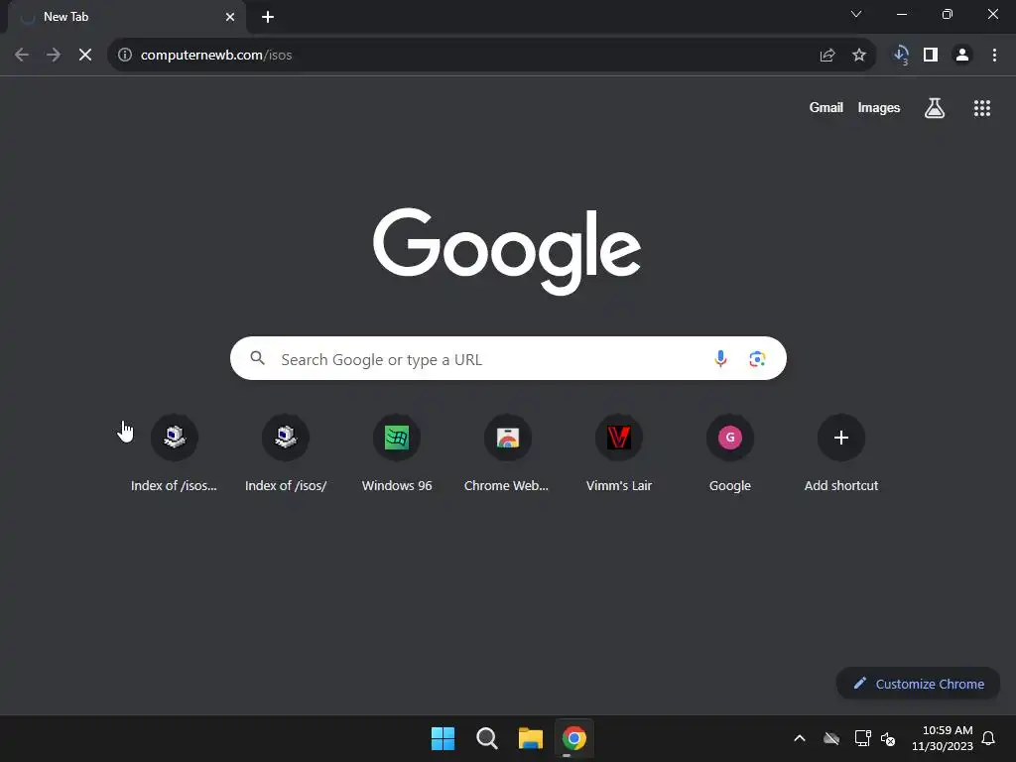Focus the Search Google or type a URL box
Viewport: 1016px width, 762px height.
point(508,358)
